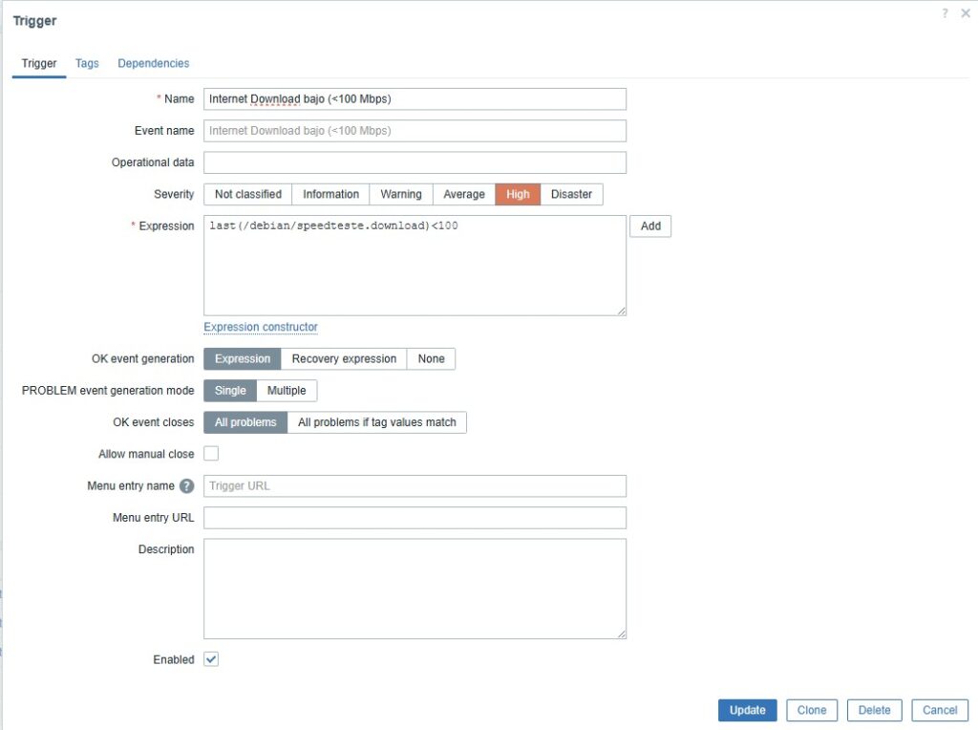Viewport: 978px width, 730px height.
Task: Click Menu entry name help icon
Action: pyautogui.click(x=187, y=486)
